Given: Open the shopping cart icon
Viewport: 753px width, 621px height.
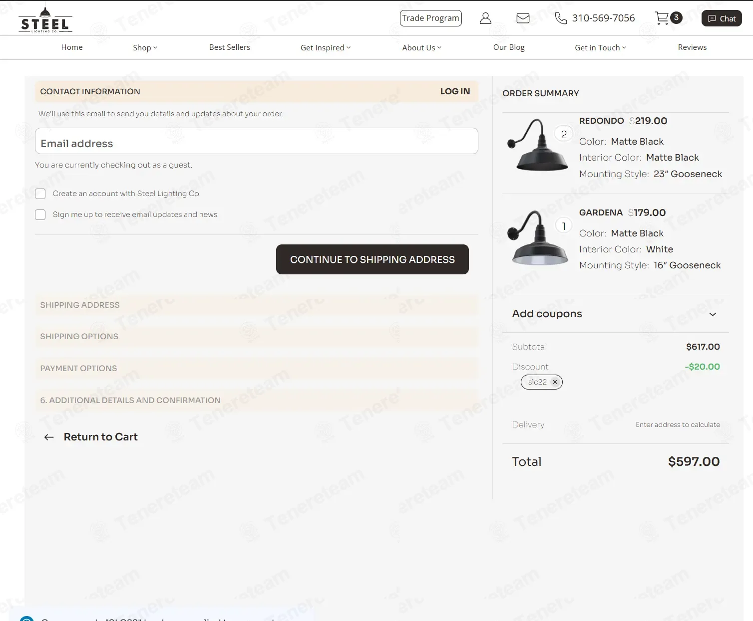Looking at the screenshot, I should (x=662, y=18).
